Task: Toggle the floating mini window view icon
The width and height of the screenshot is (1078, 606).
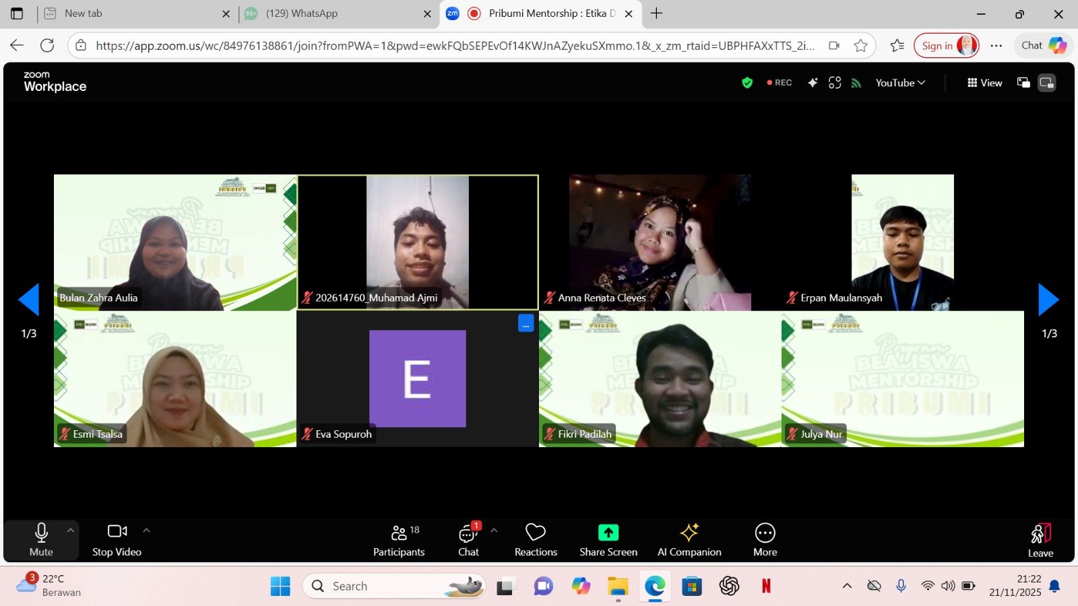Action: (x=1023, y=83)
